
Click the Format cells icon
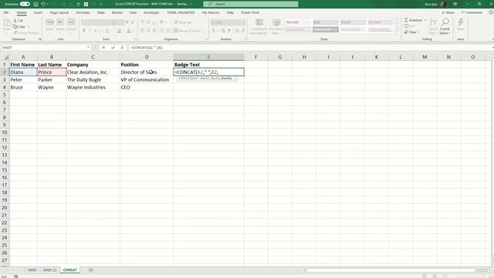coord(71,22)
